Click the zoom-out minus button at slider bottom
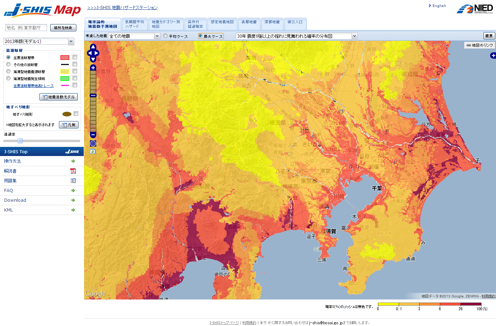The image size is (496, 326). coord(93,135)
